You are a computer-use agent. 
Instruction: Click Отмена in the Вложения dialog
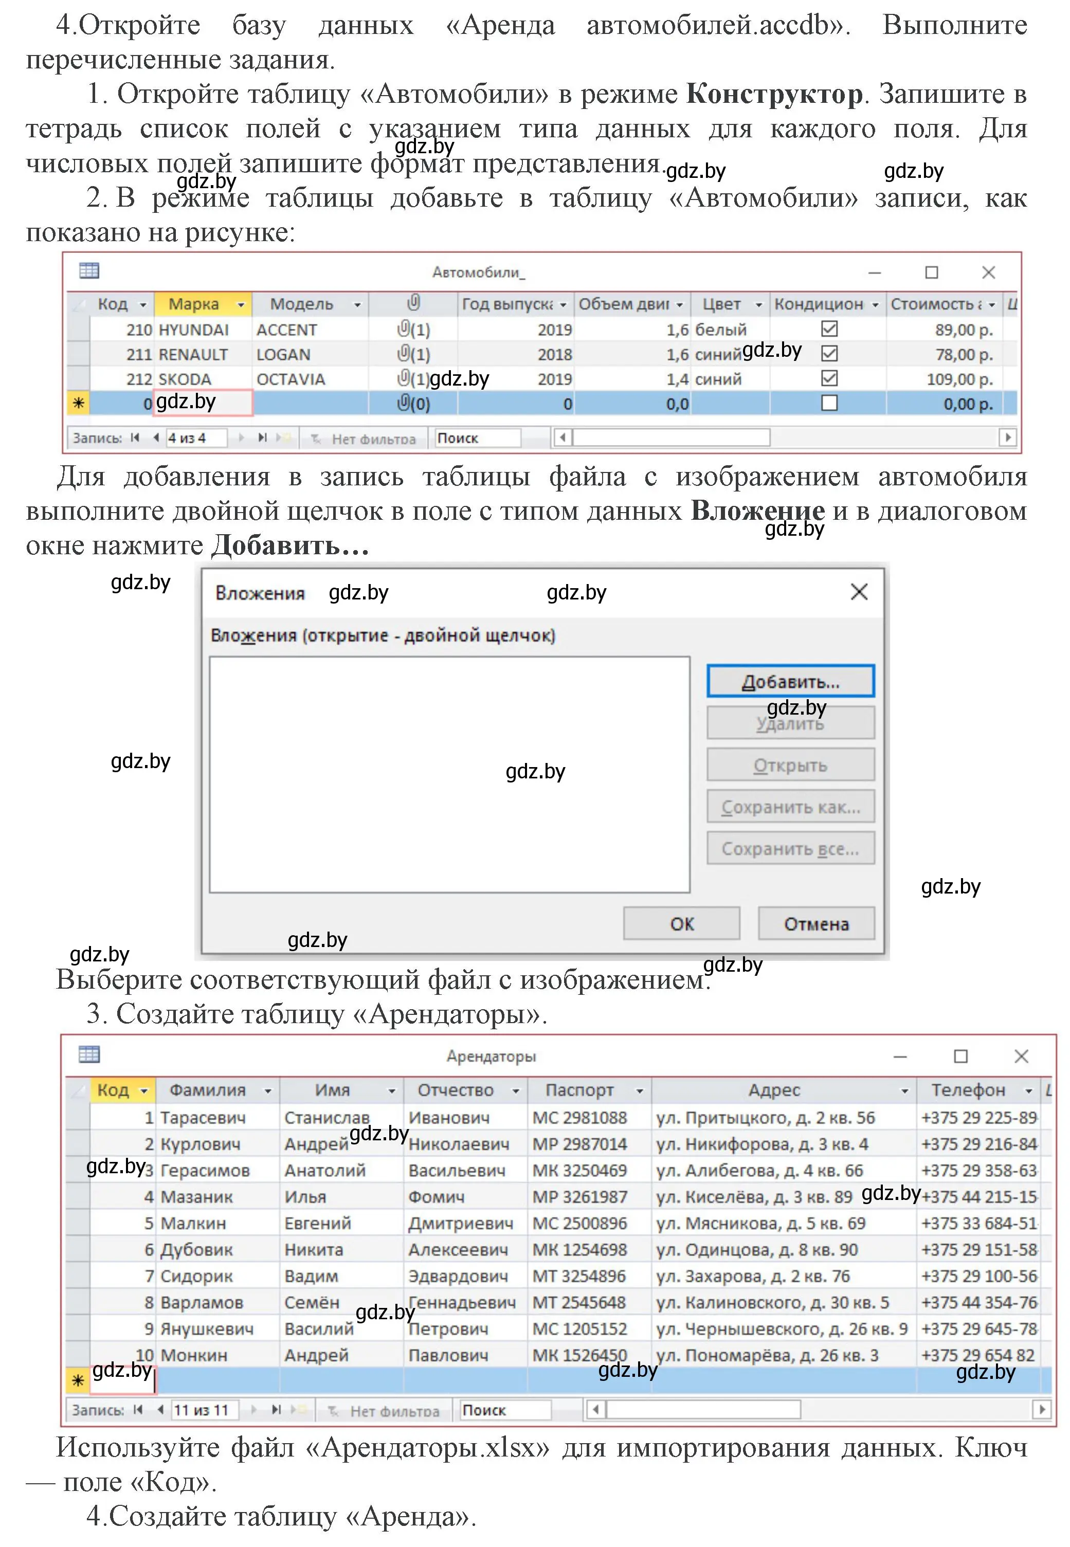[816, 924]
